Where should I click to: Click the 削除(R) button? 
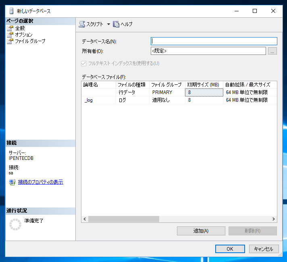(253, 231)
